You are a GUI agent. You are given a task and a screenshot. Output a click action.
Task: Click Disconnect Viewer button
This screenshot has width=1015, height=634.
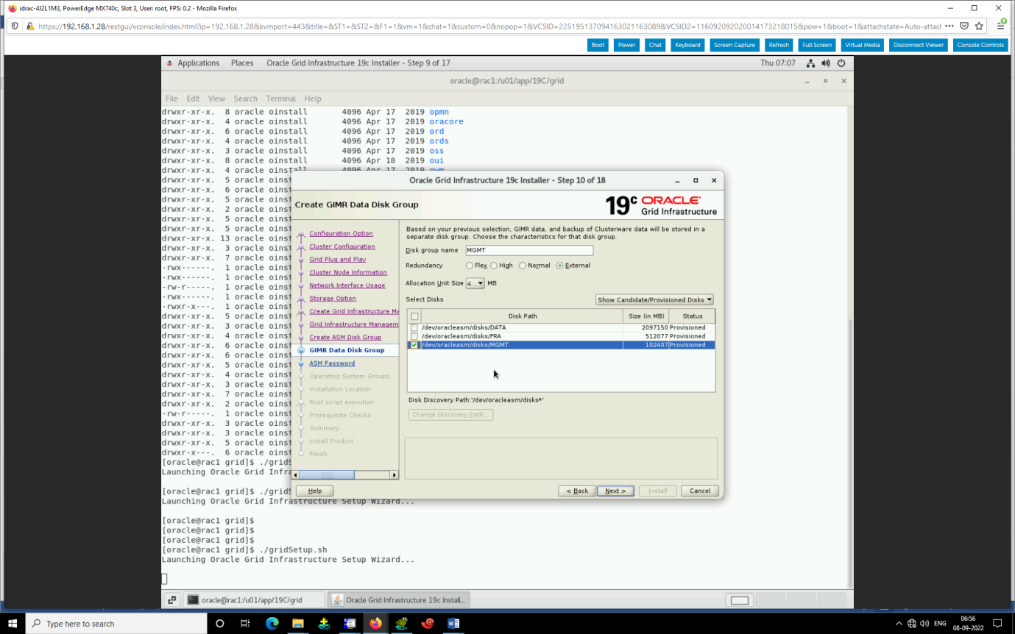pyautogui.click(x=919, y=45)
